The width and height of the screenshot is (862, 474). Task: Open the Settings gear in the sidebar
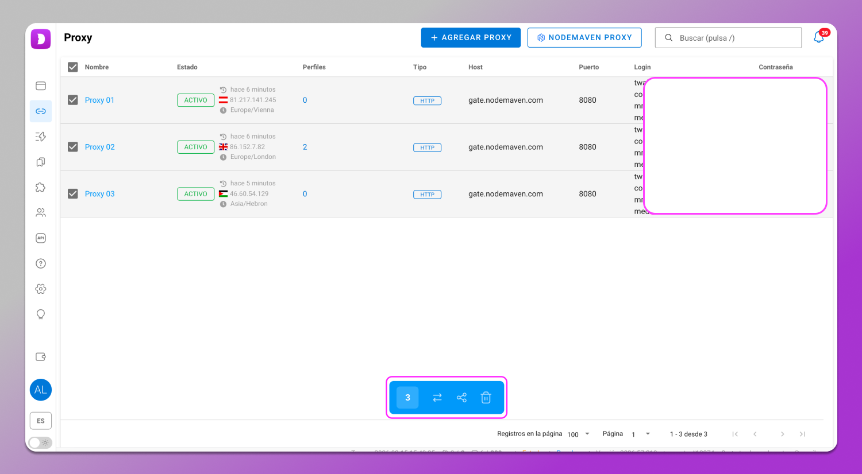(x=41, y=289)
